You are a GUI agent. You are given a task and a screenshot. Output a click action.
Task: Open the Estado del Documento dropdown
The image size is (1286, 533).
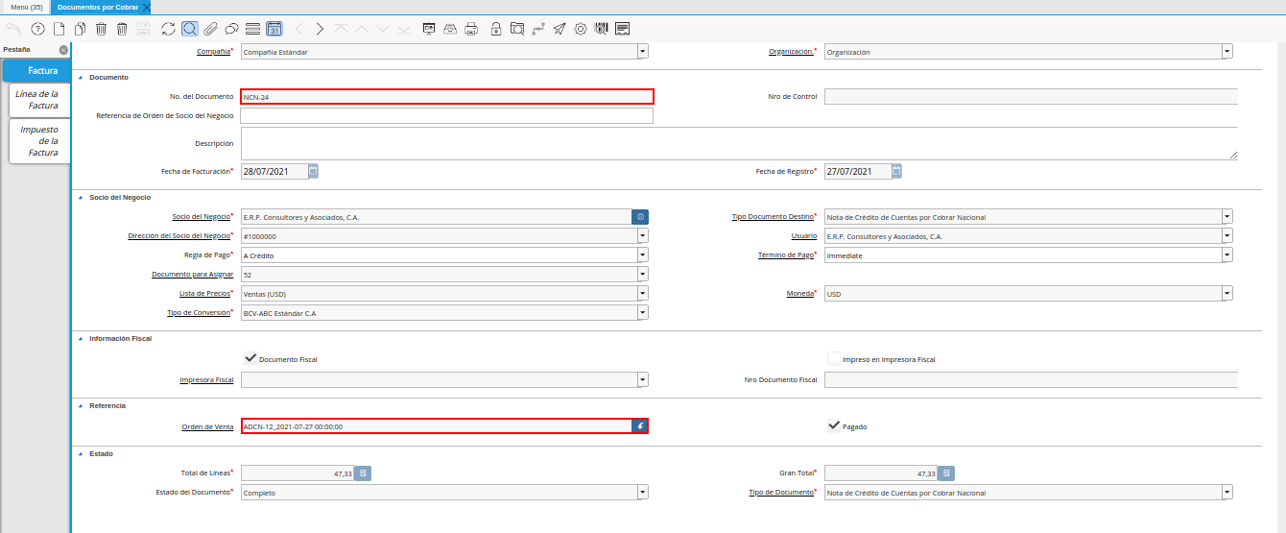pos(642,493)
